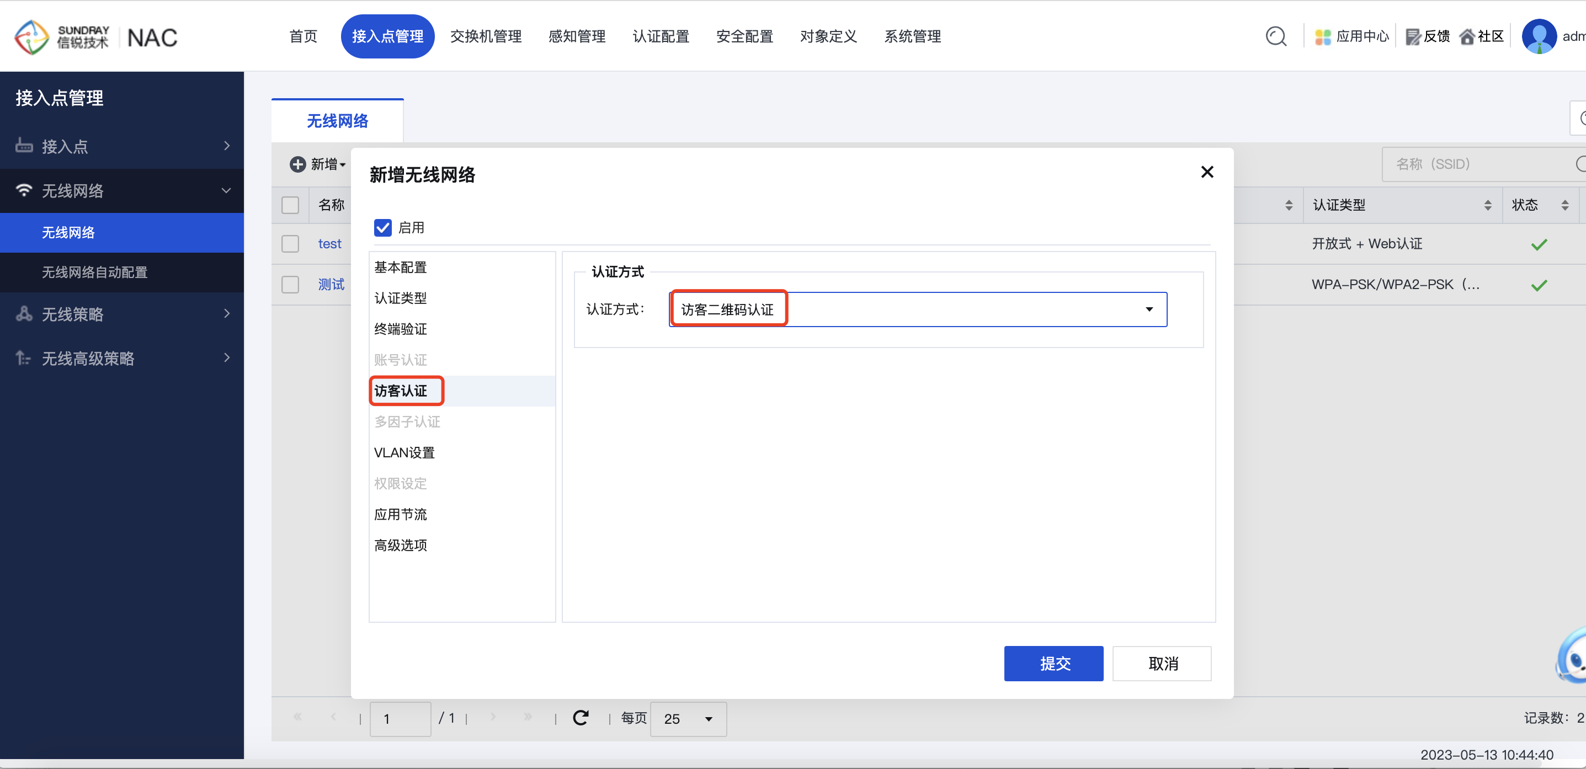Image resolution: width=1586 pixels, height=769 pixels.
Task: Click the search magnifier icon
Action: (1275, 36)
